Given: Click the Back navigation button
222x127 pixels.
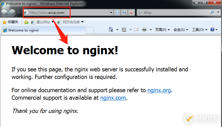Looking at the screenshot, I should pos(4,13).
